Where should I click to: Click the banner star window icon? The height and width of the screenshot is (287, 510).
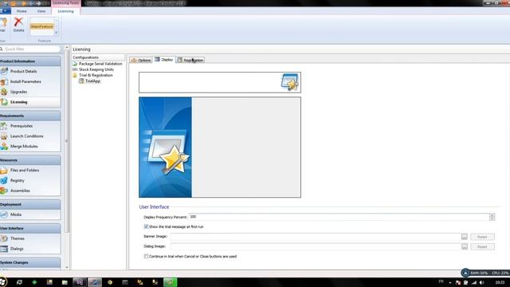point(289,82)
